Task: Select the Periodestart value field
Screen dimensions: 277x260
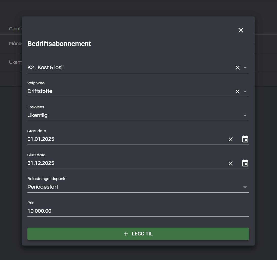Action: tap(43, 187)
